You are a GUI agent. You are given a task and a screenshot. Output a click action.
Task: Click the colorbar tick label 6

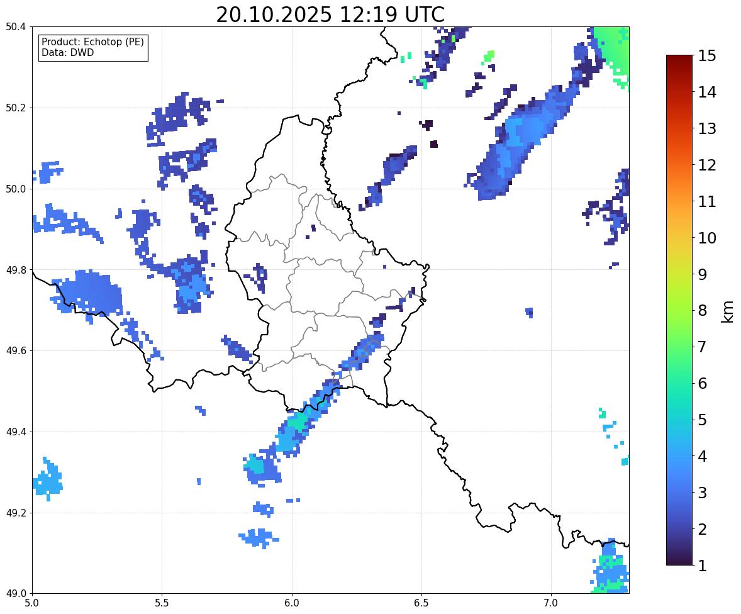702,383
